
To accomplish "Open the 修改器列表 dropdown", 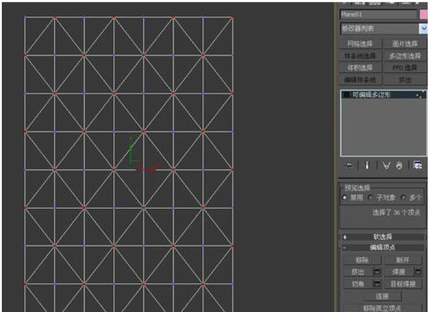I will [423, 28].
